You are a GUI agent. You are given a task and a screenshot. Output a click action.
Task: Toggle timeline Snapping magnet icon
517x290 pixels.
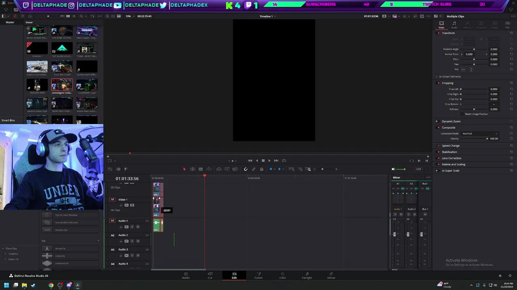246,169
